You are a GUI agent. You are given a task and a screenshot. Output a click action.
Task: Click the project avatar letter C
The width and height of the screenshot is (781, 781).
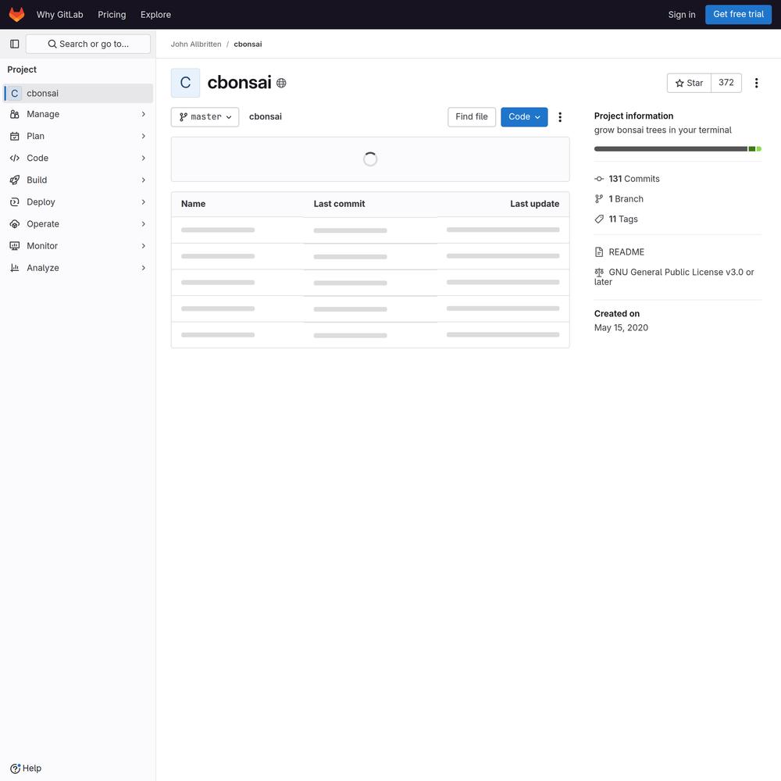(x=185, y=83)
